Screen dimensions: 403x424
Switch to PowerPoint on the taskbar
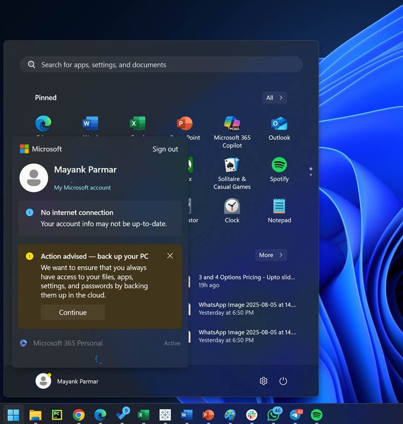209,415
